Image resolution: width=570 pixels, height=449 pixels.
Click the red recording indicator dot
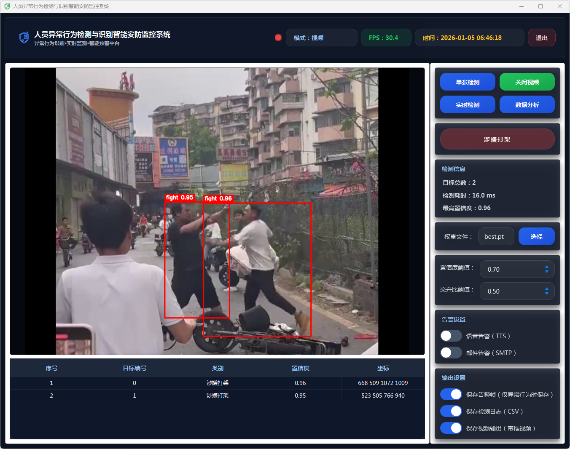(278, 37)
